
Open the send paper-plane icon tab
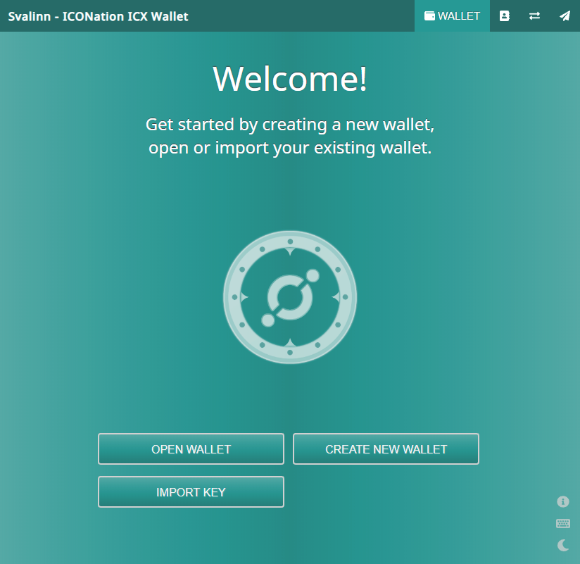tap(565, 16)
